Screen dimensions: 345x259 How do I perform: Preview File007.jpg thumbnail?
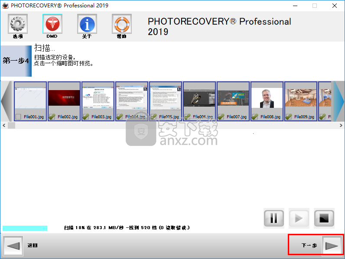[x=233, y=98]
